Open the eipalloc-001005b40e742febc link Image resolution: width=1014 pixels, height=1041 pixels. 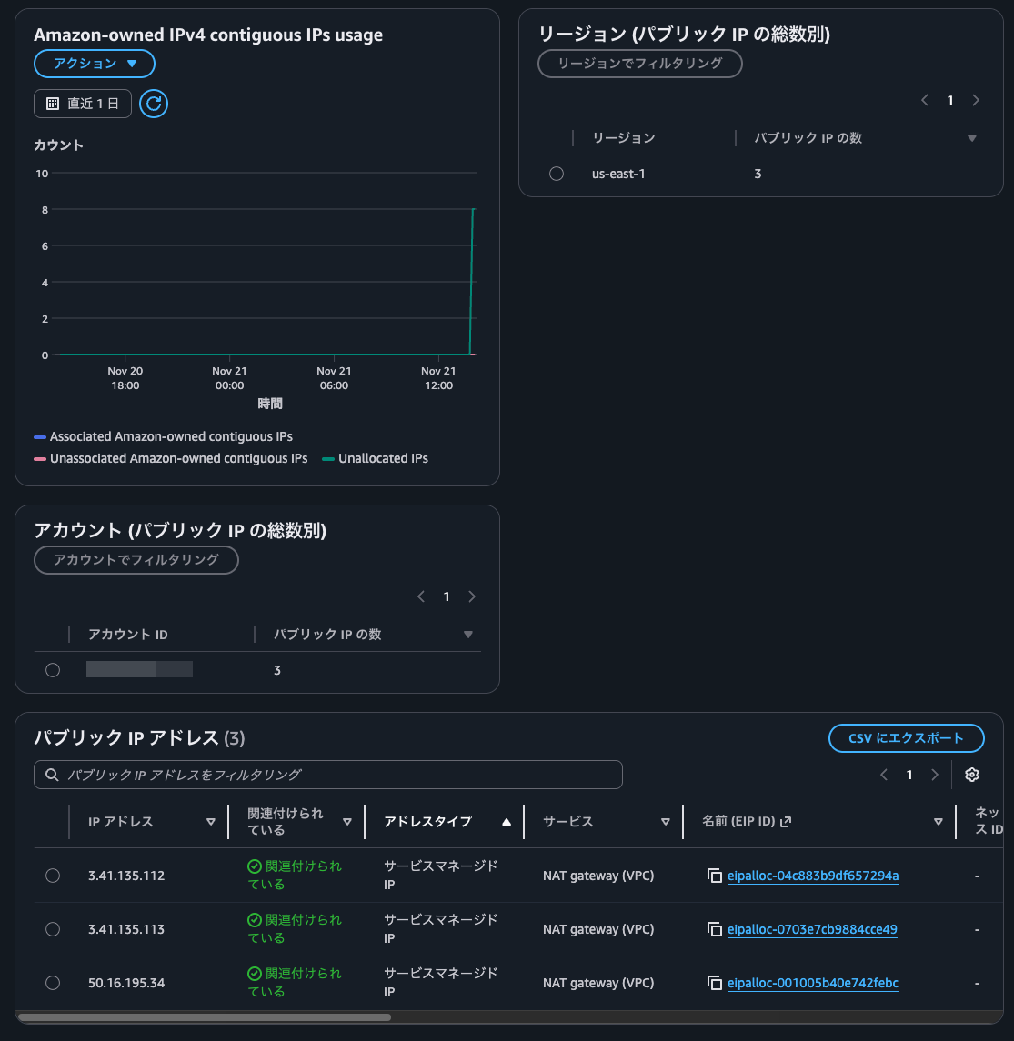(812, 982)
